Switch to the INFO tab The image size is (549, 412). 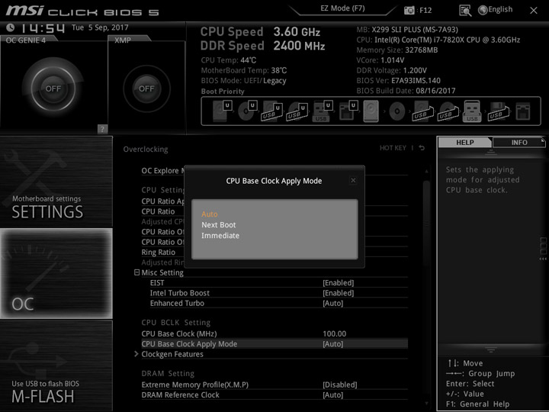tap(519, 142)
